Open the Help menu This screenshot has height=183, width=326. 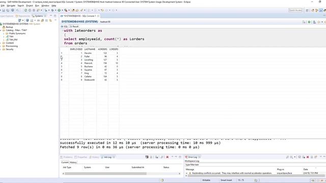(x=53, y=6)
